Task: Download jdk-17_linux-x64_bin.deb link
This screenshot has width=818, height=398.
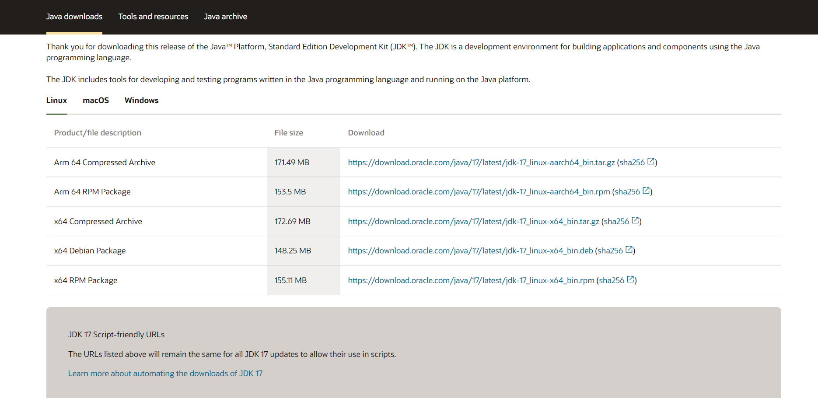Action: [471, 251]
